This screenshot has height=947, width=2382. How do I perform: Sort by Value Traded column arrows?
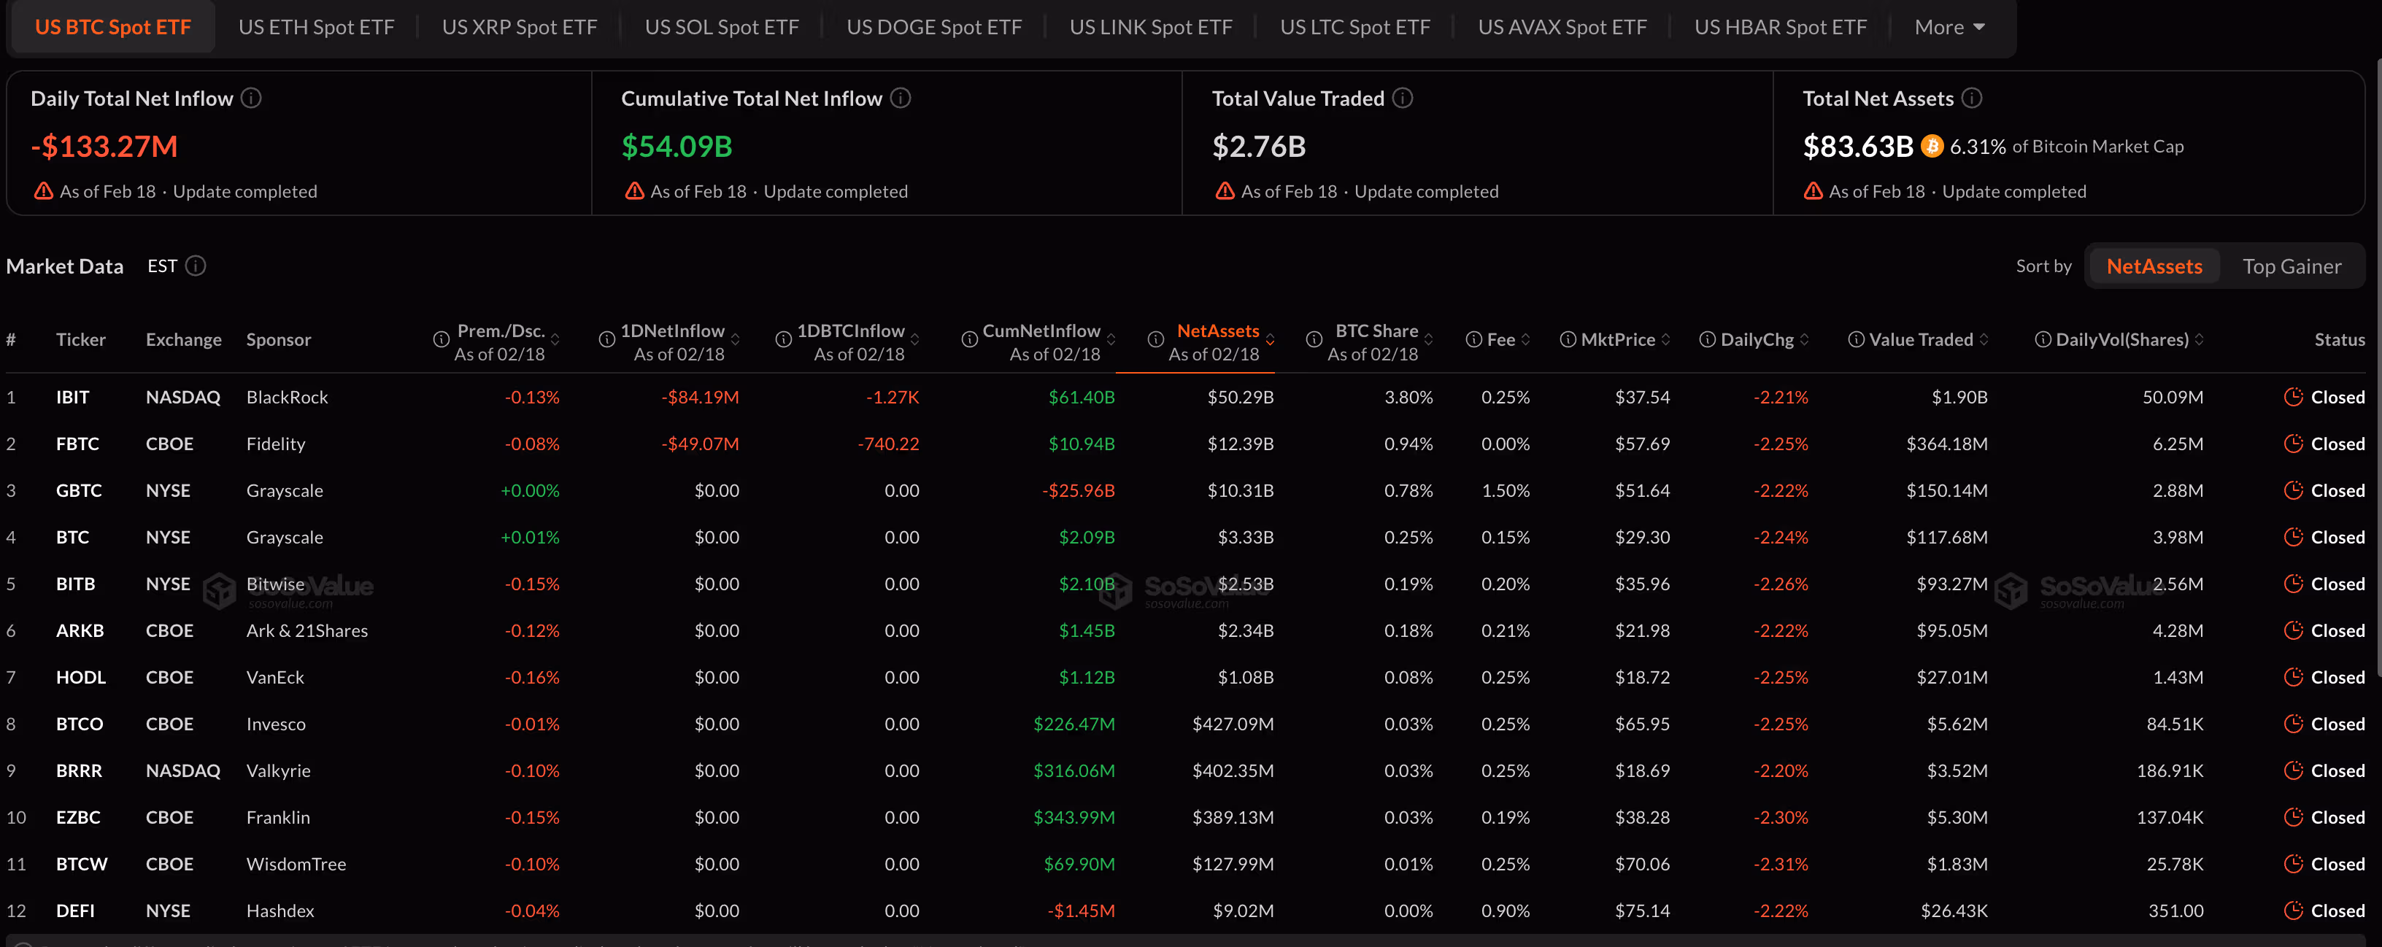(x=1984, y=340)
